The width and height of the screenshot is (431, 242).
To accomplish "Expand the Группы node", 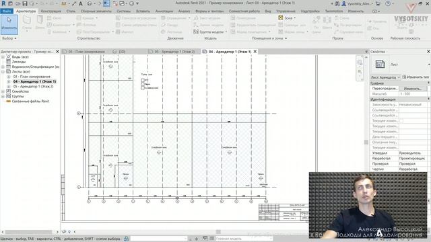I will [x=3, y=96].
